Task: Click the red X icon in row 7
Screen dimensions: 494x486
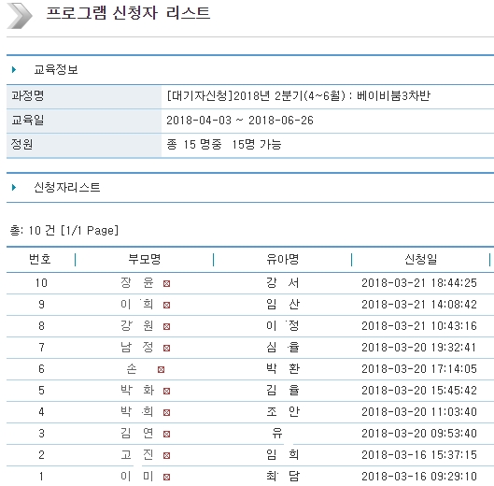Action: (166, 348)
